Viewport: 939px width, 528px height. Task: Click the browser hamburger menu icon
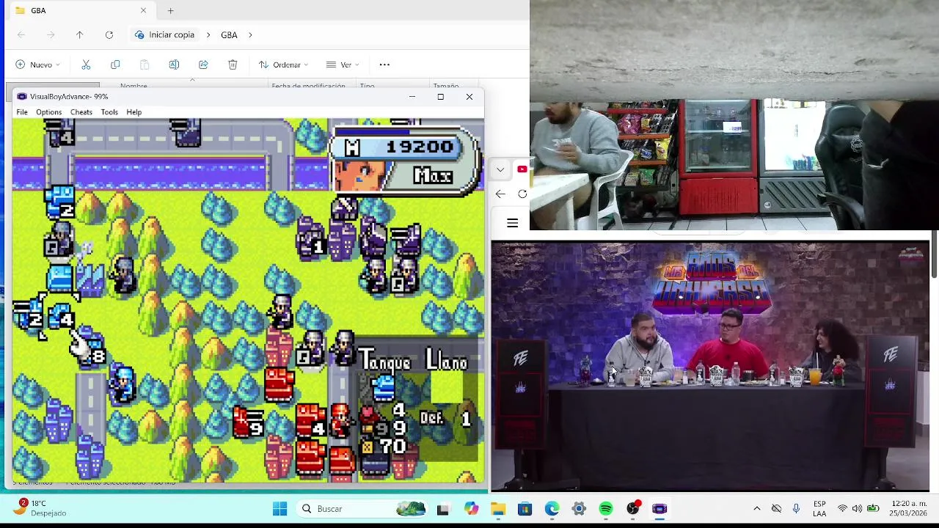512,223
